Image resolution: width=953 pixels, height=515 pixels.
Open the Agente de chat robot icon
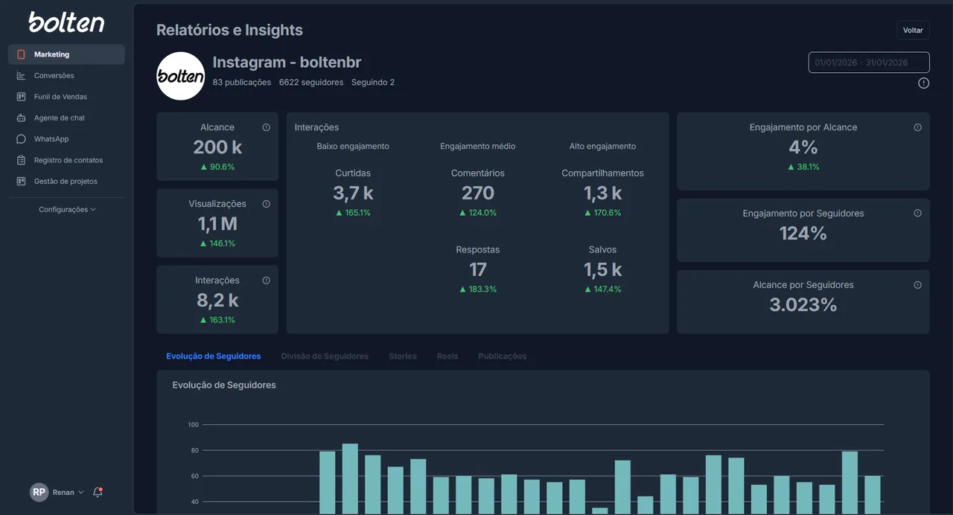(21, 118)
